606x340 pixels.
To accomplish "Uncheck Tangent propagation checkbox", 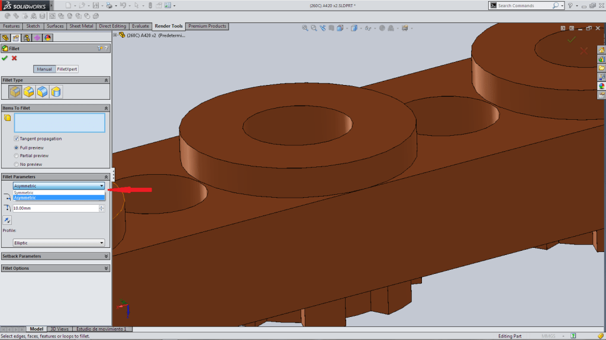I will click(x=16, y=139).
